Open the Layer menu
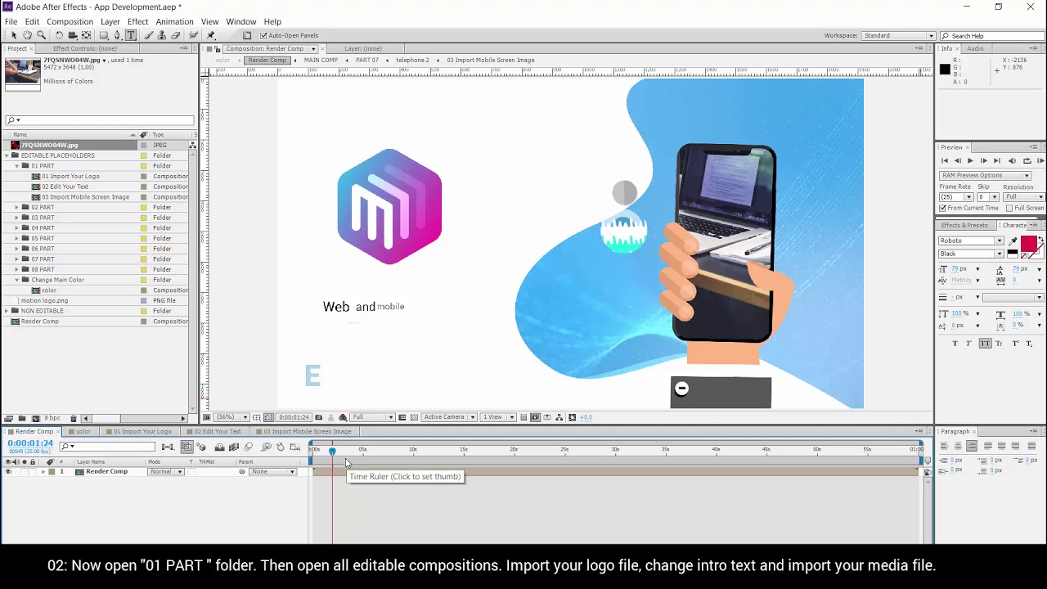The width and height of the screenshot is (1047, 589). click(110, 21)
